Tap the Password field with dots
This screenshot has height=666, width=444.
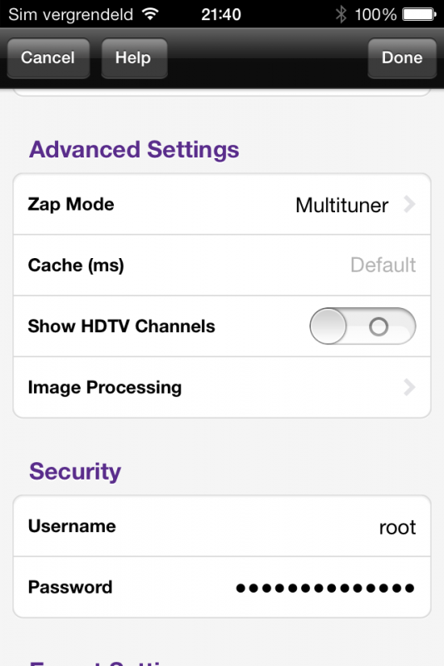(x=222, y=587)
